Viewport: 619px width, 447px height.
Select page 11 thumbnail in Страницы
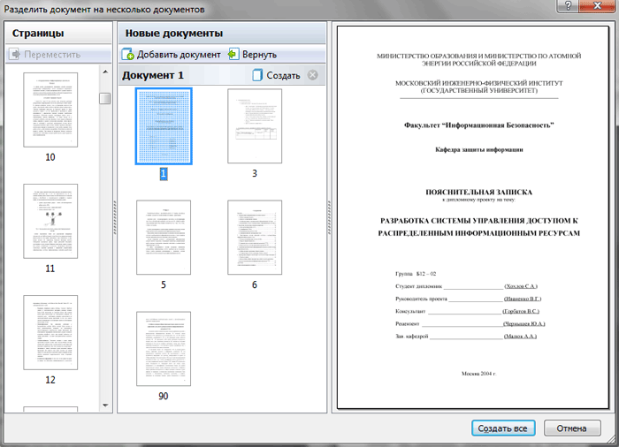[x=50, y=223]
